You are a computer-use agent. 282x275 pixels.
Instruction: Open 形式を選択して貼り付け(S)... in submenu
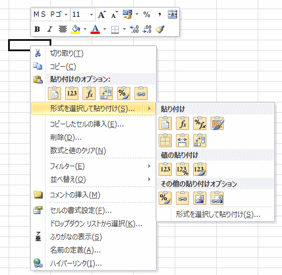tap(216, 215)
